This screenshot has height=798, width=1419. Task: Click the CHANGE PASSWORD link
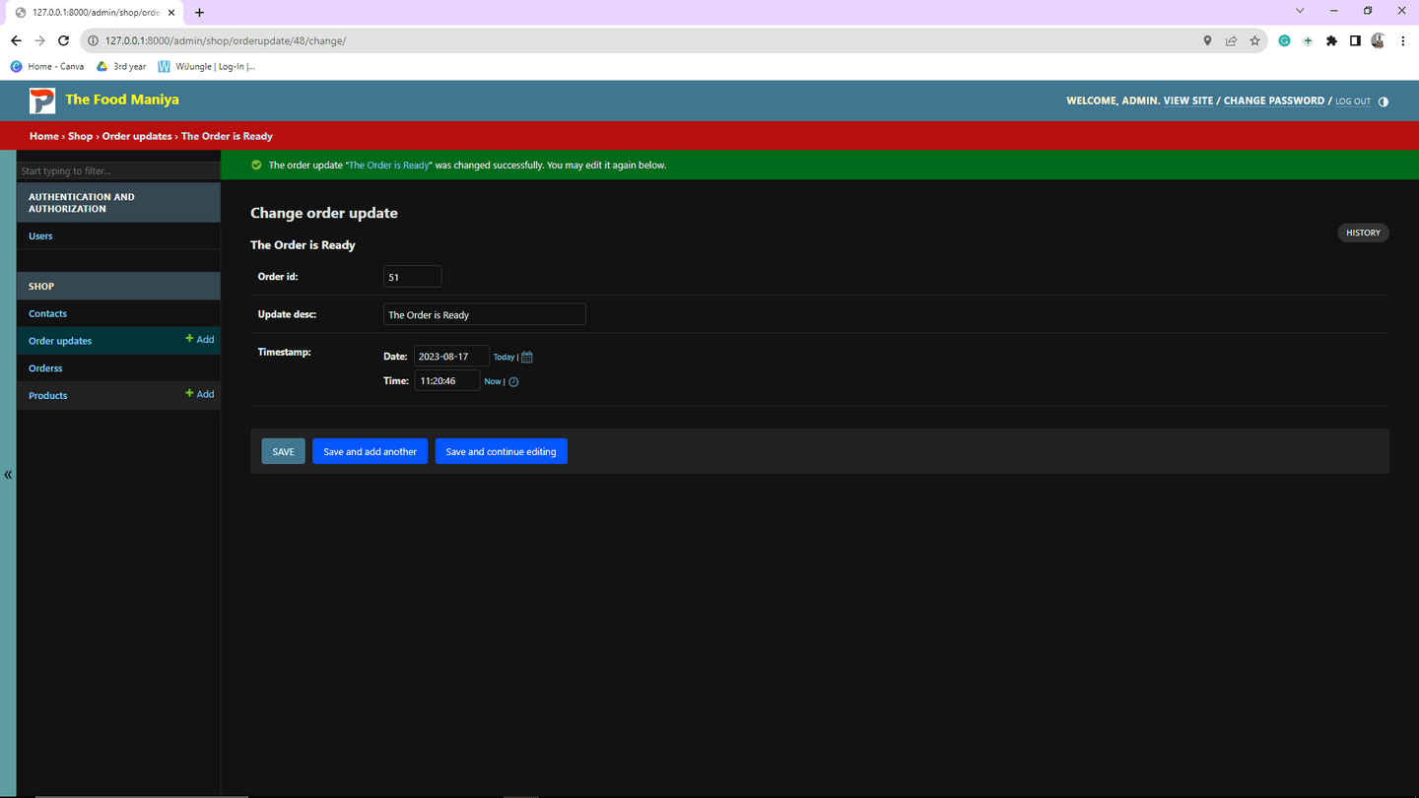coord(1274,100)
